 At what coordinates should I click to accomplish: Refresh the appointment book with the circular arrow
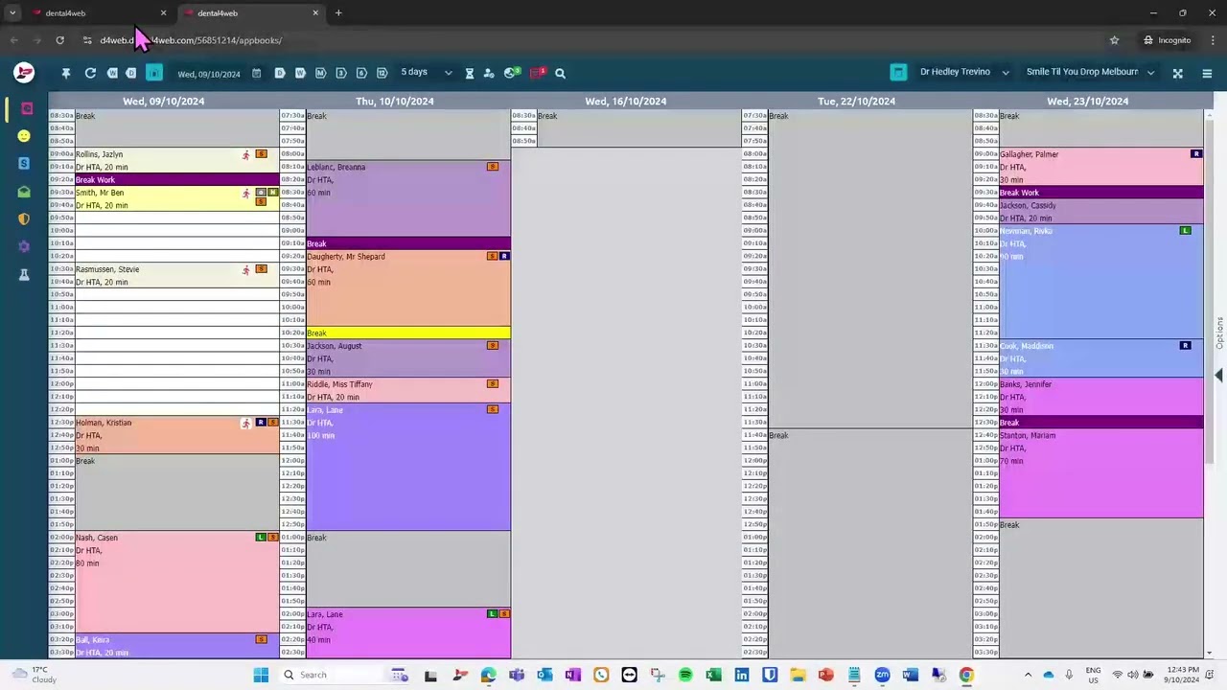pos(90,73)
